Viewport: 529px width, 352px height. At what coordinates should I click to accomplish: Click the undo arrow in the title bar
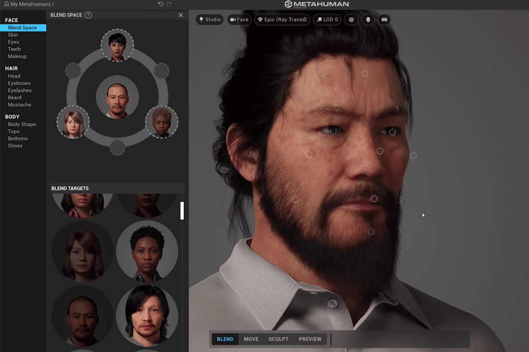coord(160,4)
